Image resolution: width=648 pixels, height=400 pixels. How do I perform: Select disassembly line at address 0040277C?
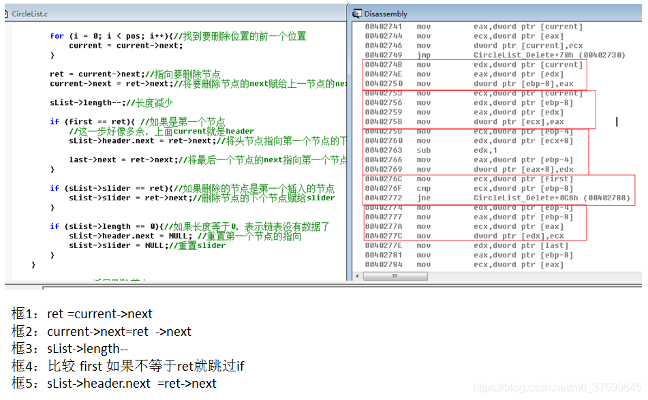click(464, 236)
